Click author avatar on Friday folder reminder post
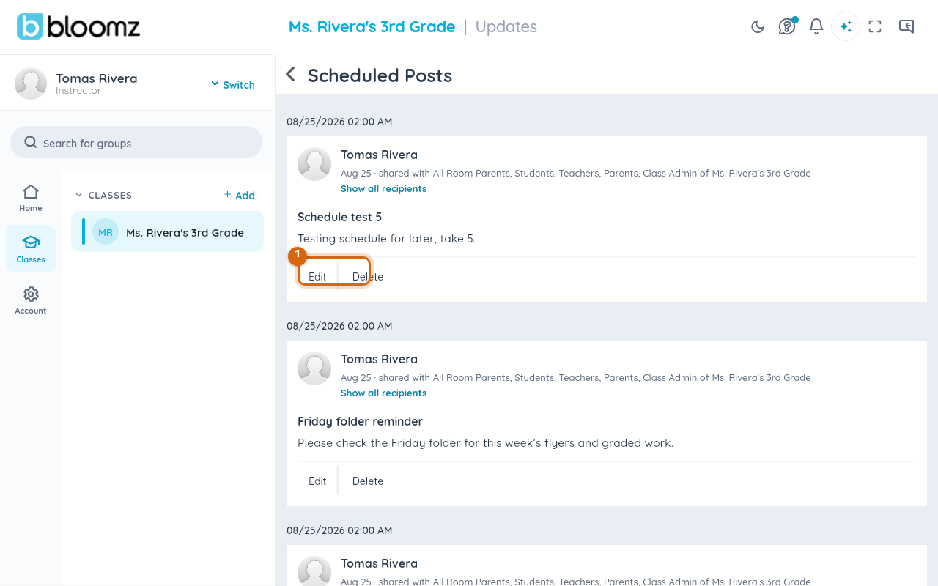The image size is (938, 586). click(x=314, y=368)
